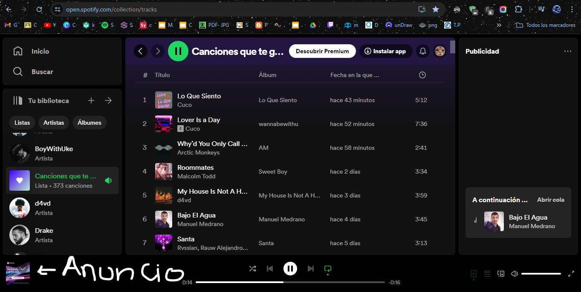The image size is (581, 292).
Task: Toggle shuffle playback mode
Action: 252,269
